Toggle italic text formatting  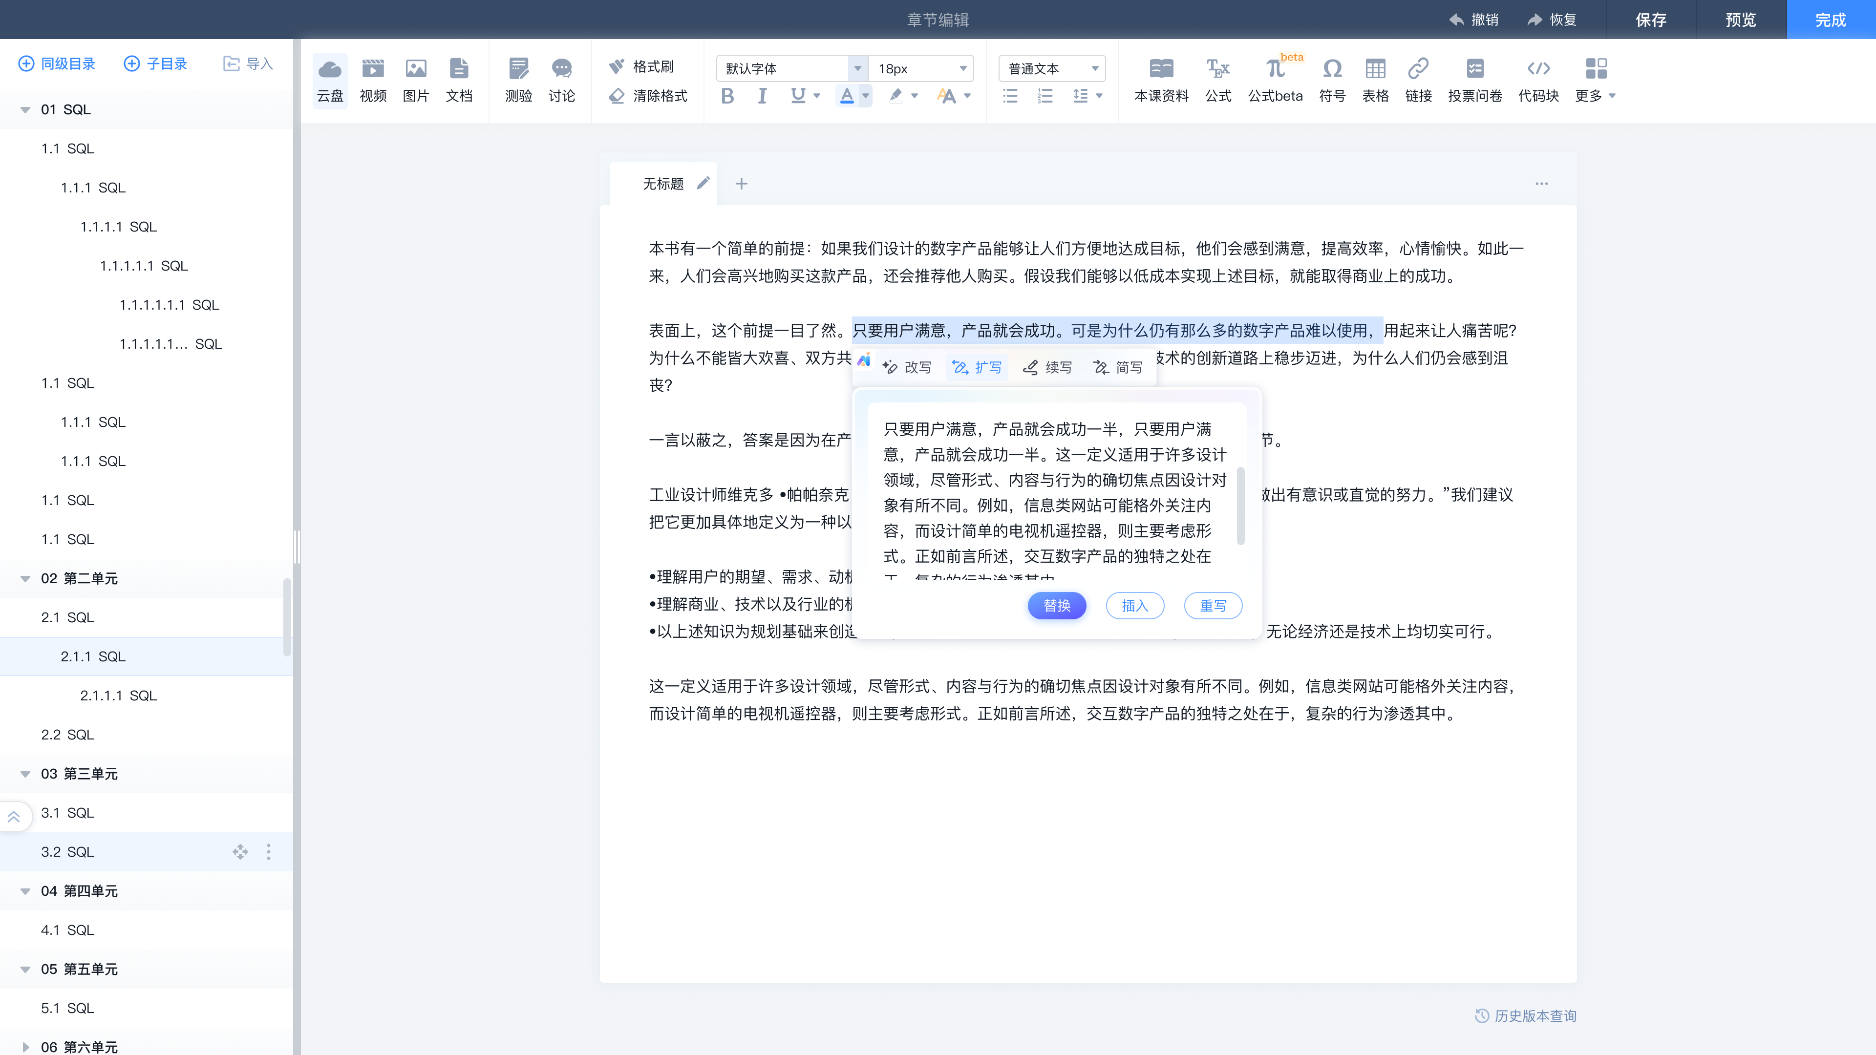click(762, 95)
